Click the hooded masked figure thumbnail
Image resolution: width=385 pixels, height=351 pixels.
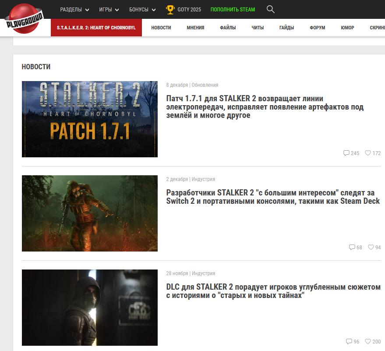[x=90, y=308]
